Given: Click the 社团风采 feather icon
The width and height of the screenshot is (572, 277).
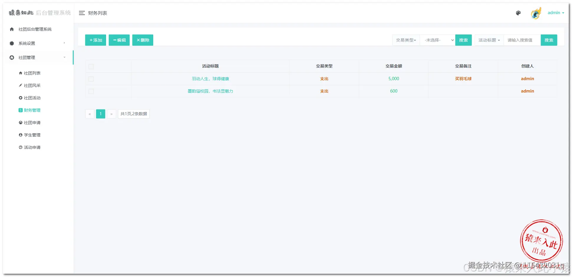Looking at the screenshot, I should [21, 85].
